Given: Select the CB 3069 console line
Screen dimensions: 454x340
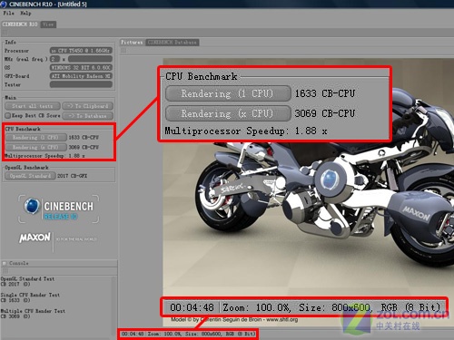Looking at the screenshot, I should coord(15,316).
